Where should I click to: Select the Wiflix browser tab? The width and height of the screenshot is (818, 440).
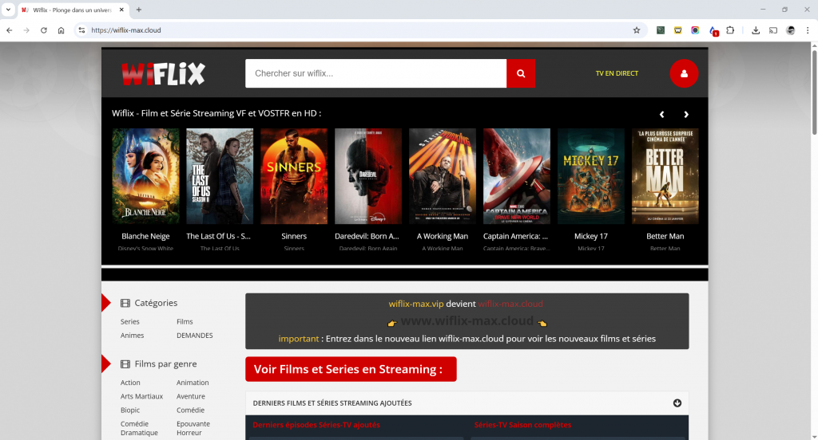coord(72,10)
